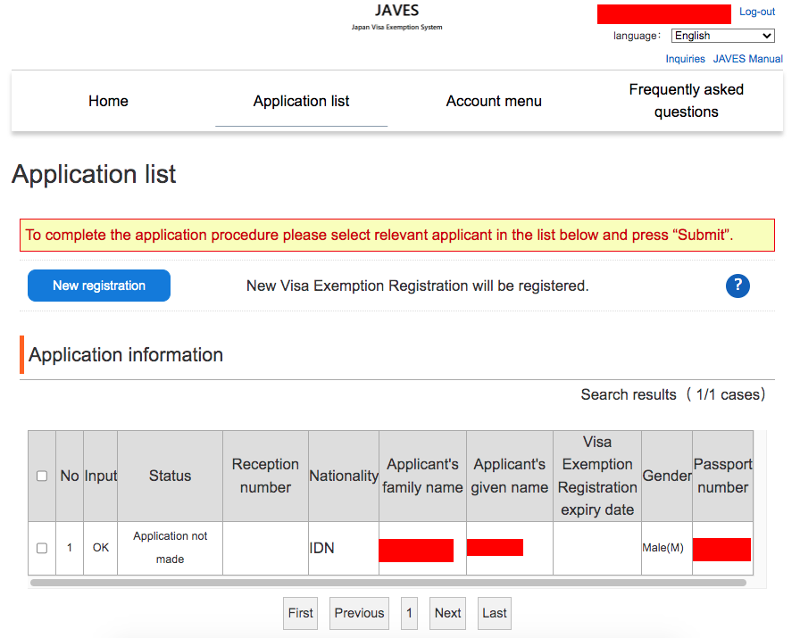
Task: Go to Frequently asked questions
Action: click(686, 101)
